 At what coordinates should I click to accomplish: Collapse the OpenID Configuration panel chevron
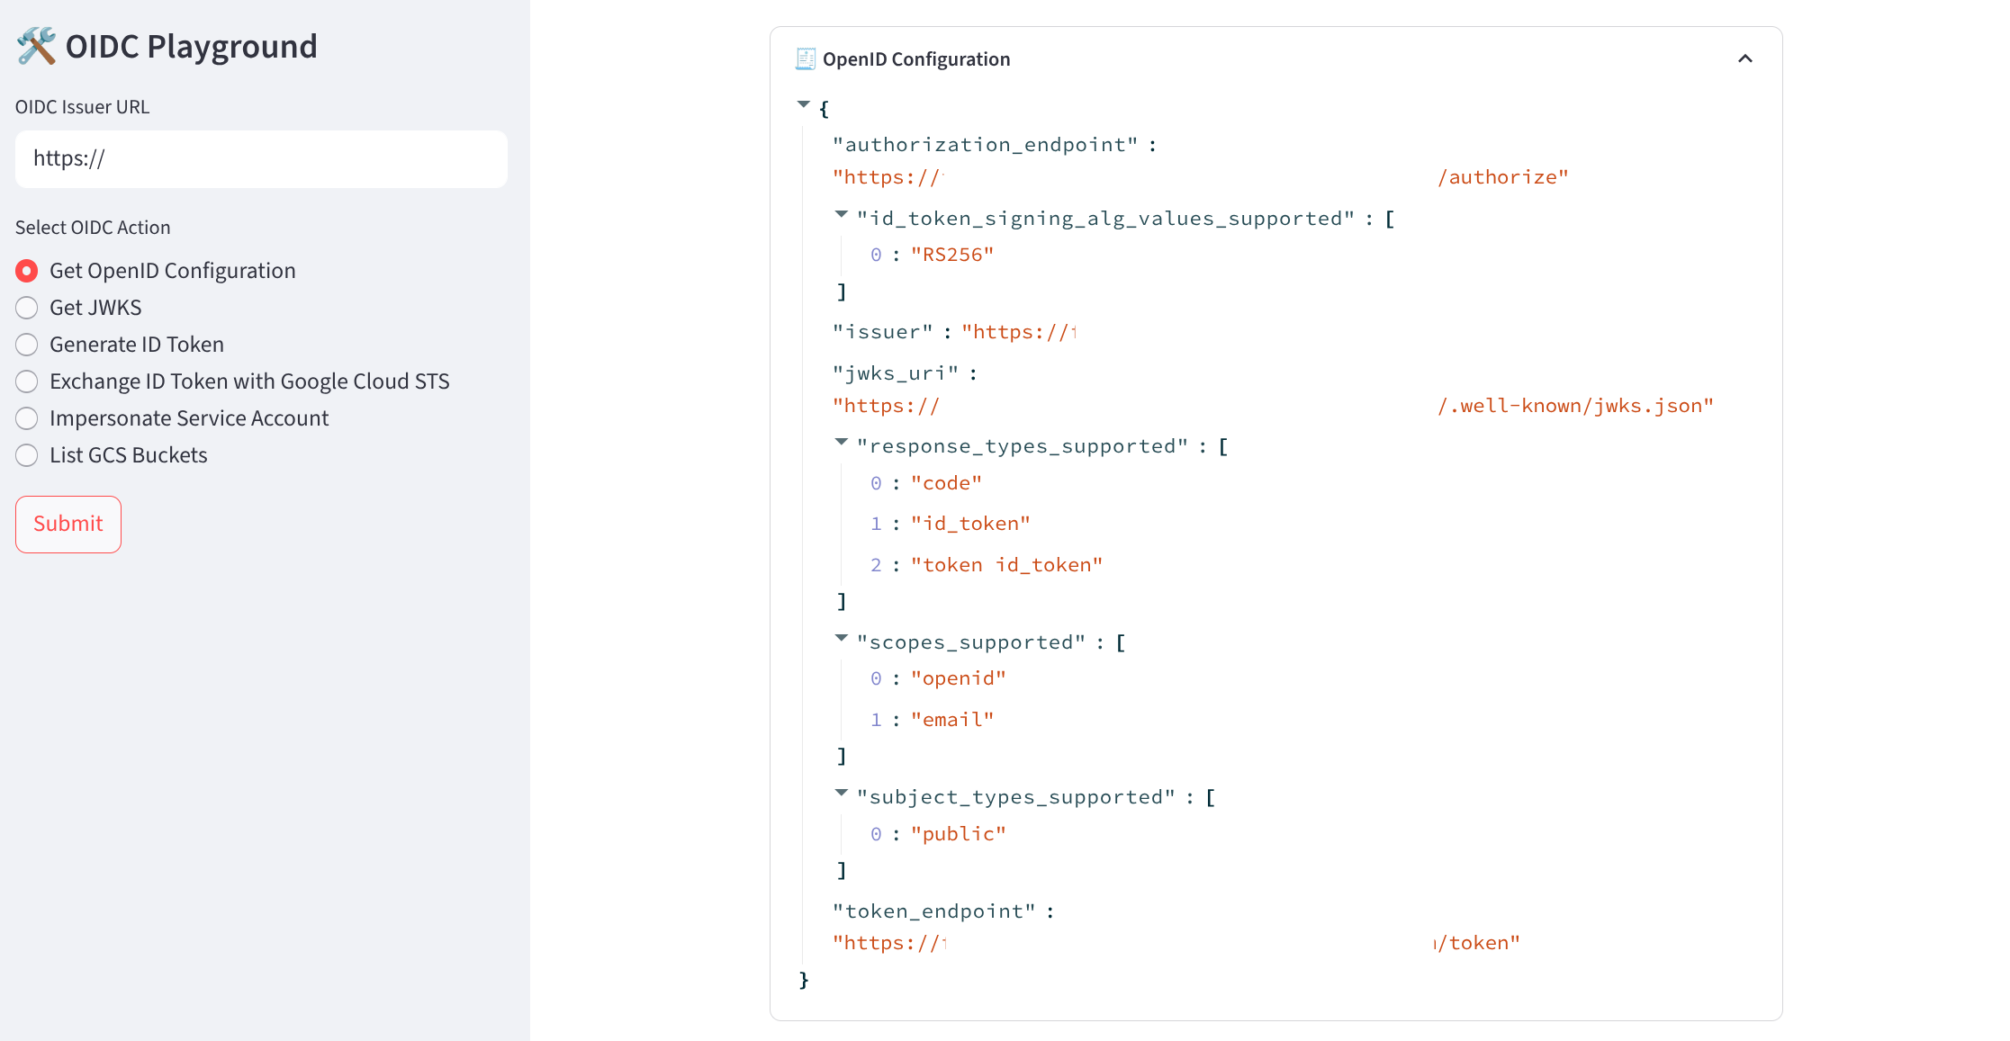[x=1744, y=59]
